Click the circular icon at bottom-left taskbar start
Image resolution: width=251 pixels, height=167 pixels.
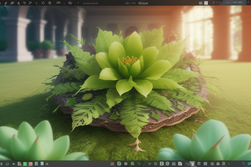tap(8, 163)
